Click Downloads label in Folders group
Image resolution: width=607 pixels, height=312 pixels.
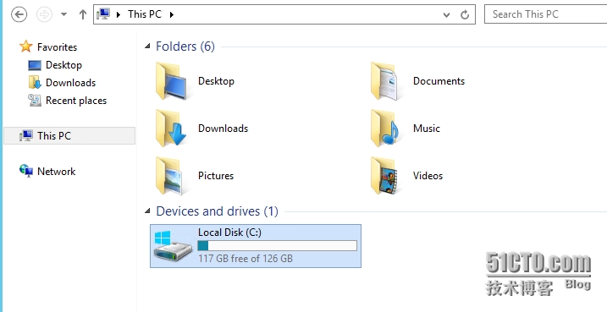(x=223, y=129)
